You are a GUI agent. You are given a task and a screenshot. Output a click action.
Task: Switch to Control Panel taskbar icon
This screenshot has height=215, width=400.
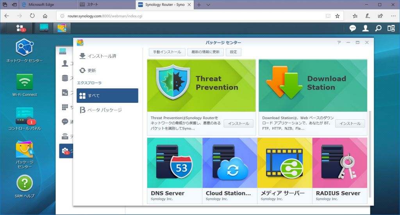[x=44, y=28]
